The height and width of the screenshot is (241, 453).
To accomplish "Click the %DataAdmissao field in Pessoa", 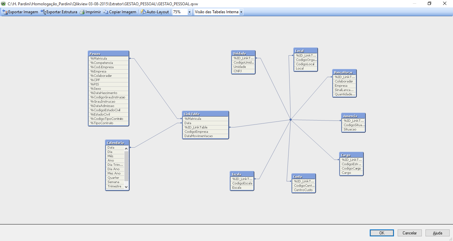I will point(109,106).
